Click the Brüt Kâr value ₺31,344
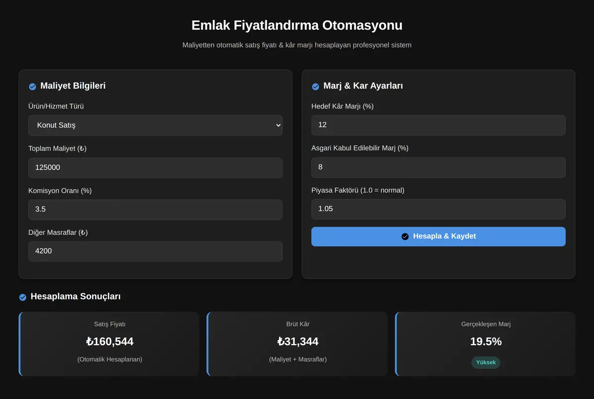This screenshot has width=594, height=399. [x=297, y=342]
